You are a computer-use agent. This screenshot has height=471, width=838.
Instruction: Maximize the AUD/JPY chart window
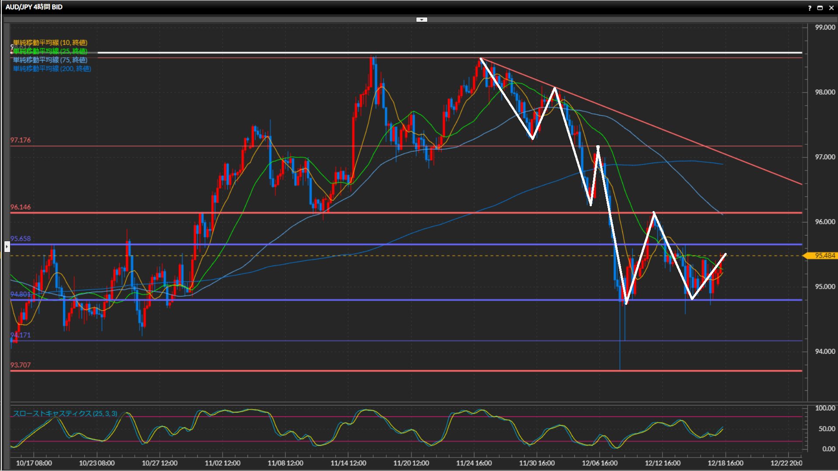pyautogui.click(x=820, y=8)
